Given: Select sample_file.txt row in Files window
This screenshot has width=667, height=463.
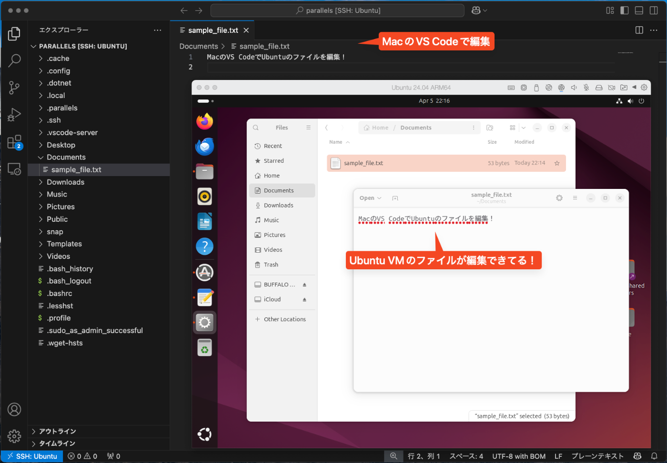Looking at the screenshot, I should coord(446,163).
